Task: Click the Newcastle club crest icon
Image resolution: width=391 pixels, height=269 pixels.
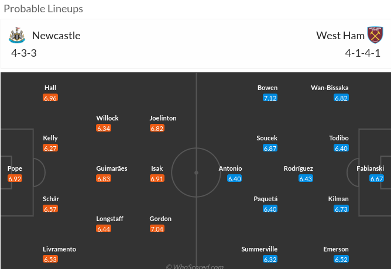Action: [17, 35]
